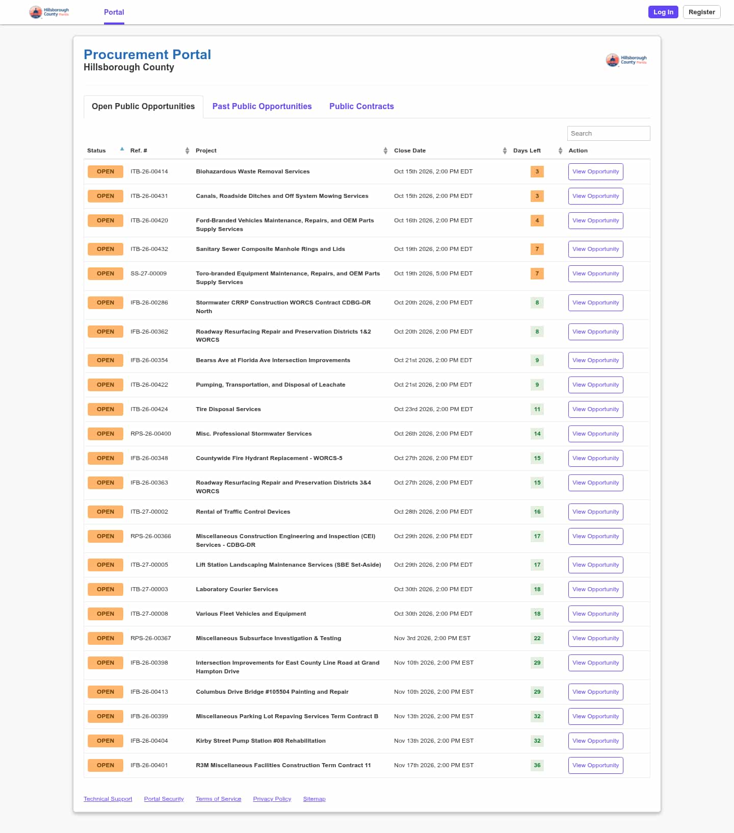Open Portal Security link
The width and height of the screenshot is (734, 833).
(164, 799)
